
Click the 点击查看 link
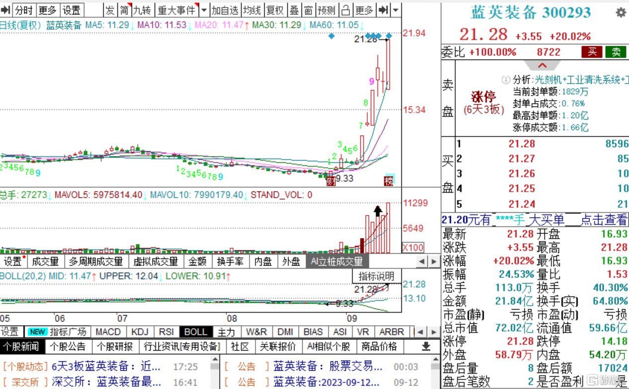point(604,220)
